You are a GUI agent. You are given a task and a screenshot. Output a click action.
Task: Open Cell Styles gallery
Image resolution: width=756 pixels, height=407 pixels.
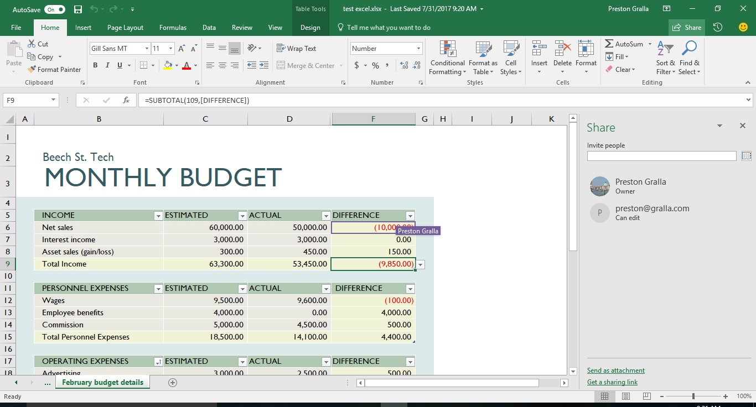click(511, 58)
